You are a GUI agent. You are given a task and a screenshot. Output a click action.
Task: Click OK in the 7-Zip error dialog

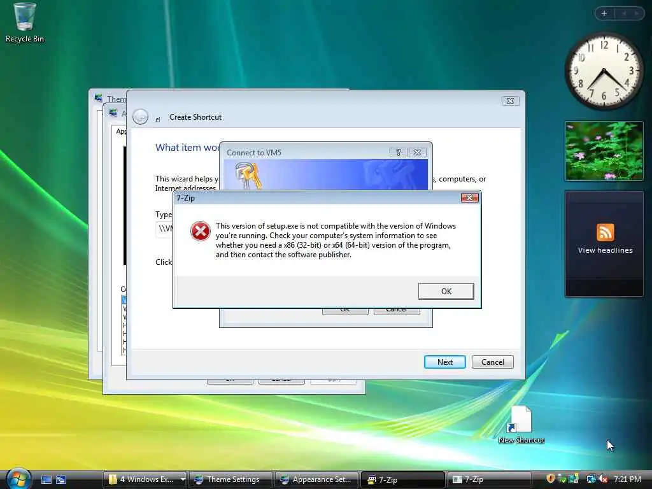click(x=446, y=292)
